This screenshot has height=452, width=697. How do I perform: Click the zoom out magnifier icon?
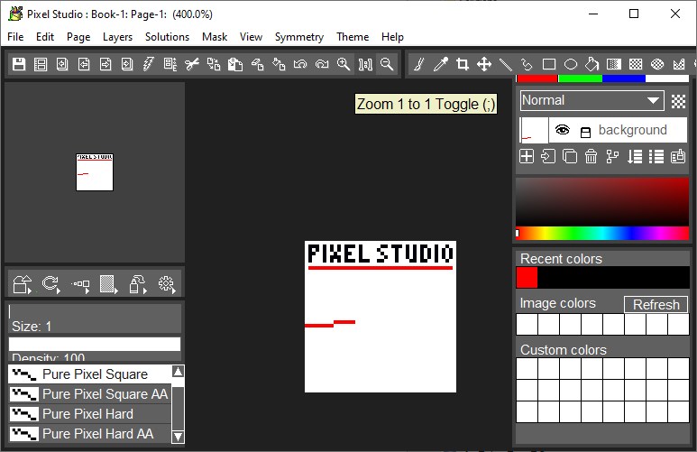387,65
